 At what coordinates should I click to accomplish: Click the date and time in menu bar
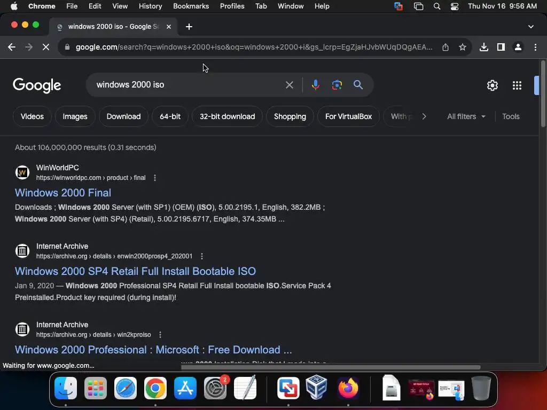(502, 6)
